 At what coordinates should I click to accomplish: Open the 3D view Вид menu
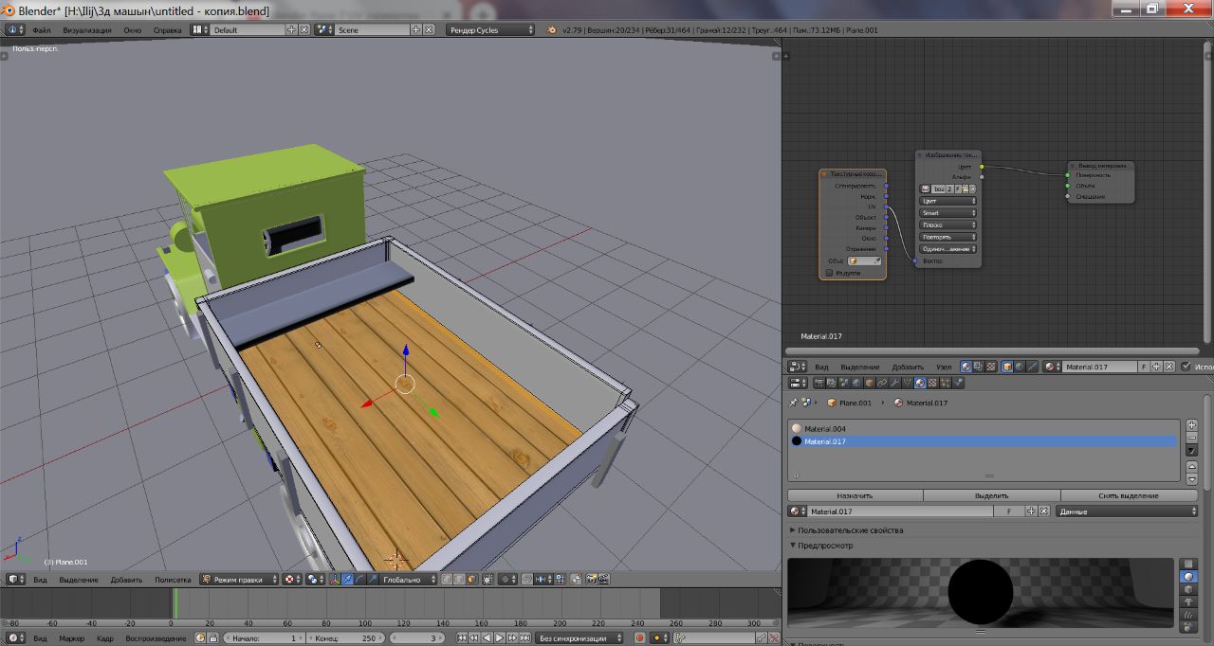click(40, 580)
